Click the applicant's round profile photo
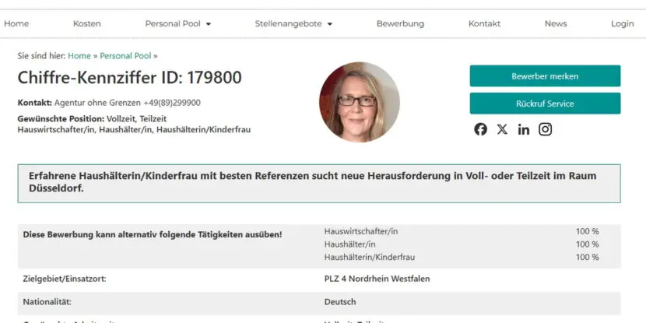The image size is (646, 323). pyautogui.click(x=359, y=102)
